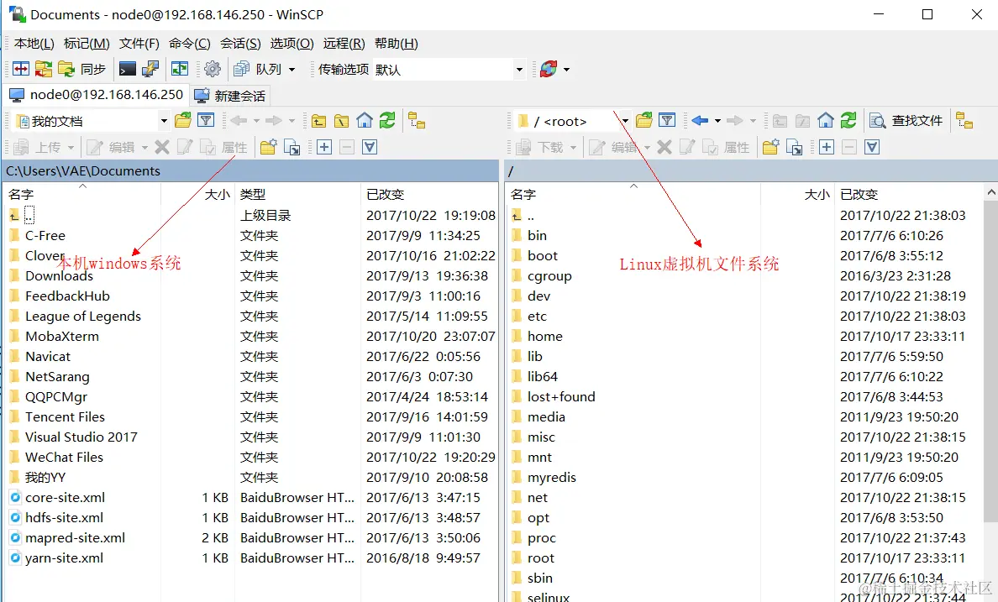The height and width of the screenshot is (602, 998).
Task: Click invert selection icon in local panel
Action: click(370, 147)
